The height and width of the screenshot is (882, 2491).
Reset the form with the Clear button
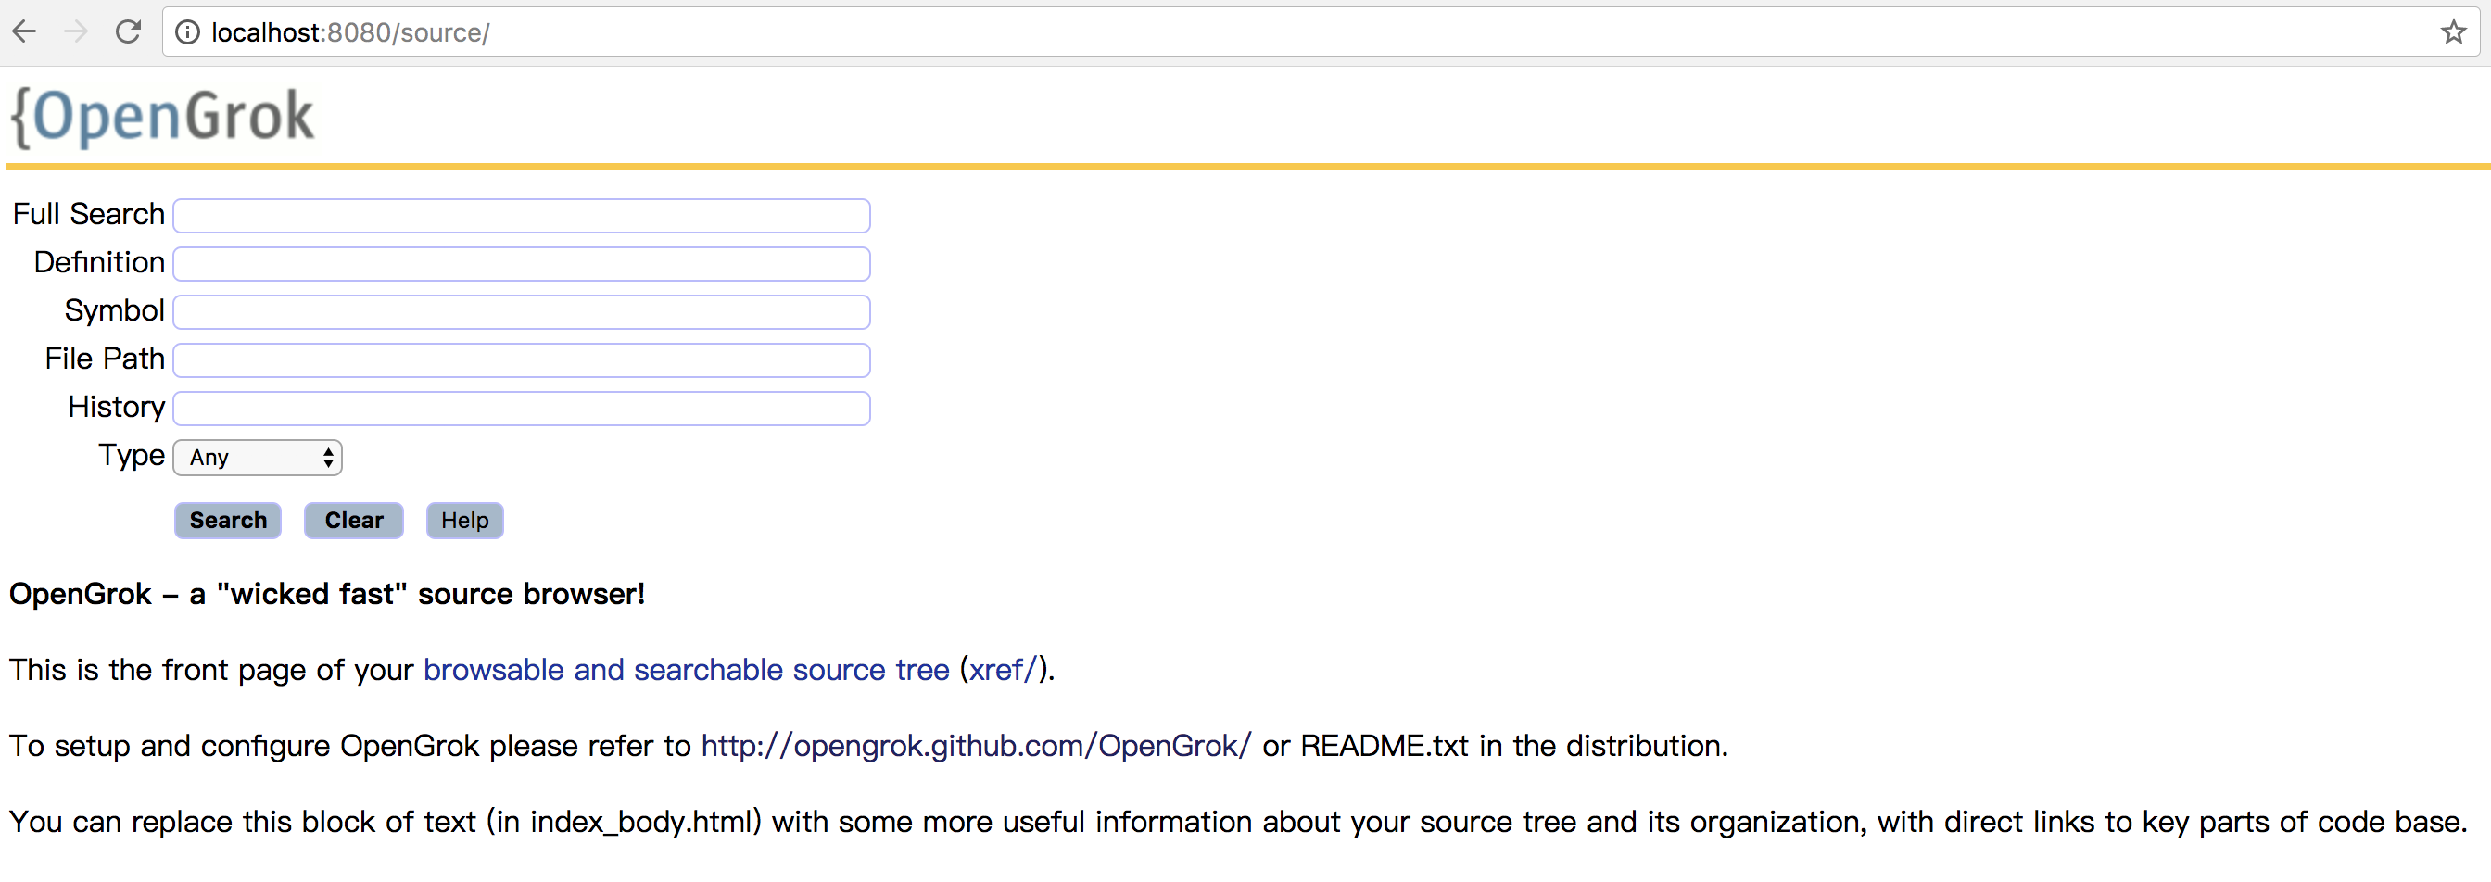pos(354,522)
